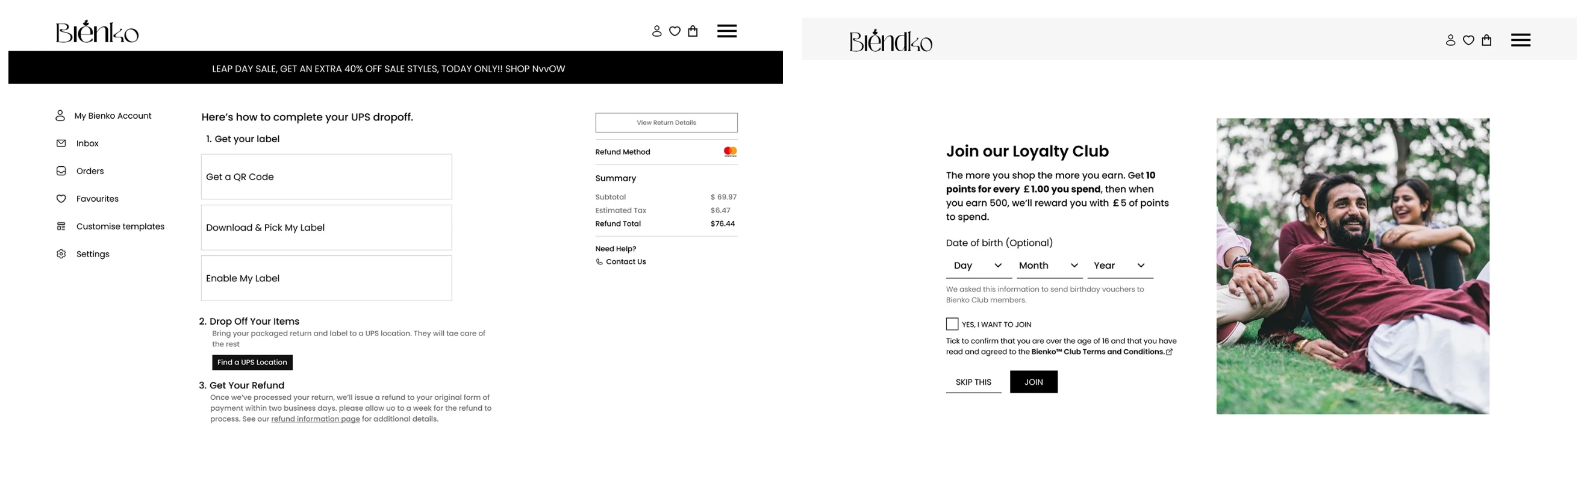Open the hamburger menu on the loyalty page

tap(1520, 40)
